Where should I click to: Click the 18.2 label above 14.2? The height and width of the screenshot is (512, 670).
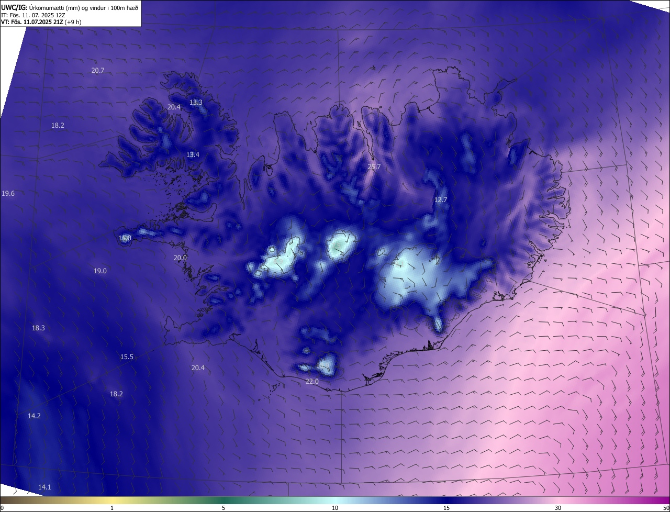(x=116, y=394)
